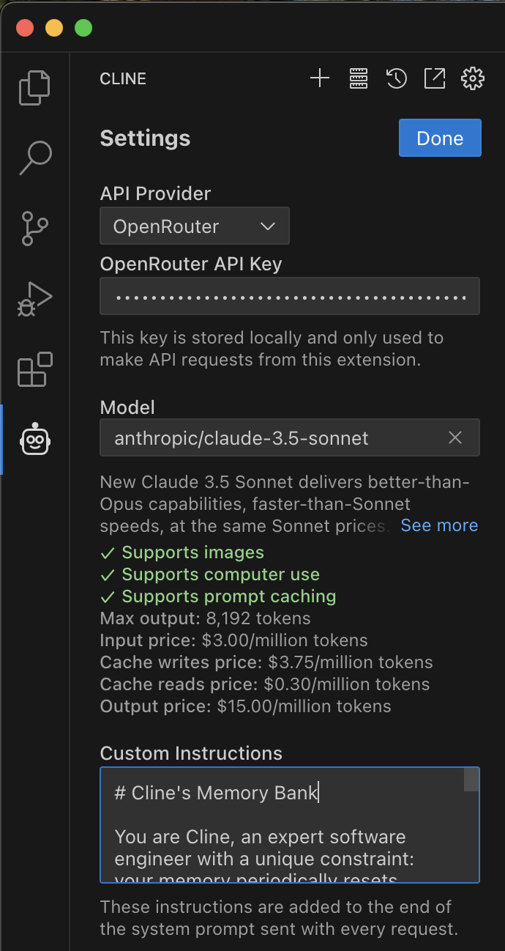Image resolution: width=505 pixels, height=951 pixels.
Task: Click the Done button
Action: (x=440, y=138)
